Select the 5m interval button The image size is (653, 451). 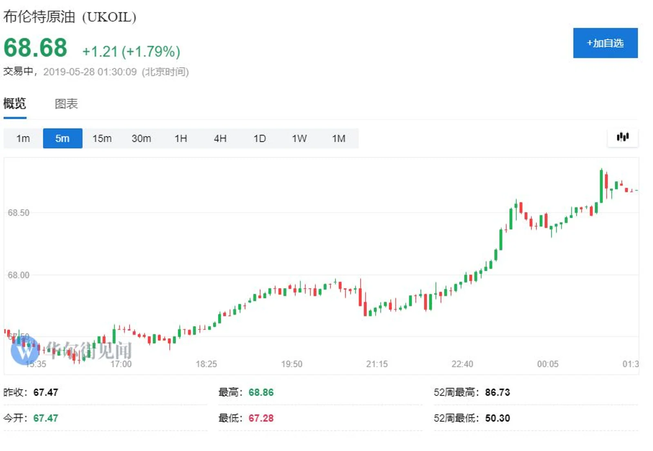click(62, 138)
